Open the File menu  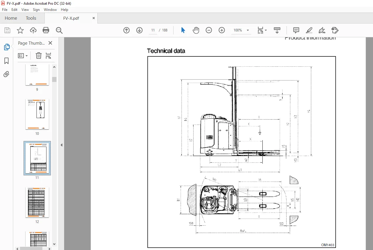tap(5, 10)
